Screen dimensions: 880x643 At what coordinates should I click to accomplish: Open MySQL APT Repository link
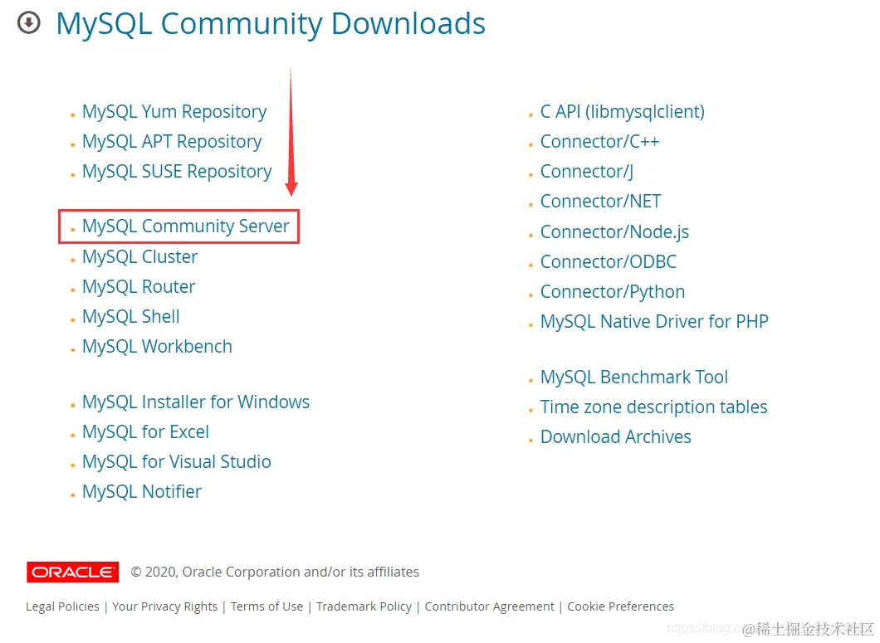point(172,142)
